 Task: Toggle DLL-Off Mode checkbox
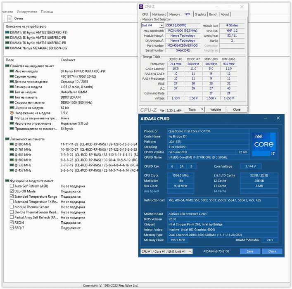(12, 191)
